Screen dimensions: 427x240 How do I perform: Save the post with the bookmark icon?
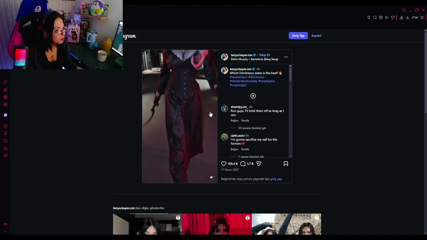pyautogui.click(x=286, y=164)
